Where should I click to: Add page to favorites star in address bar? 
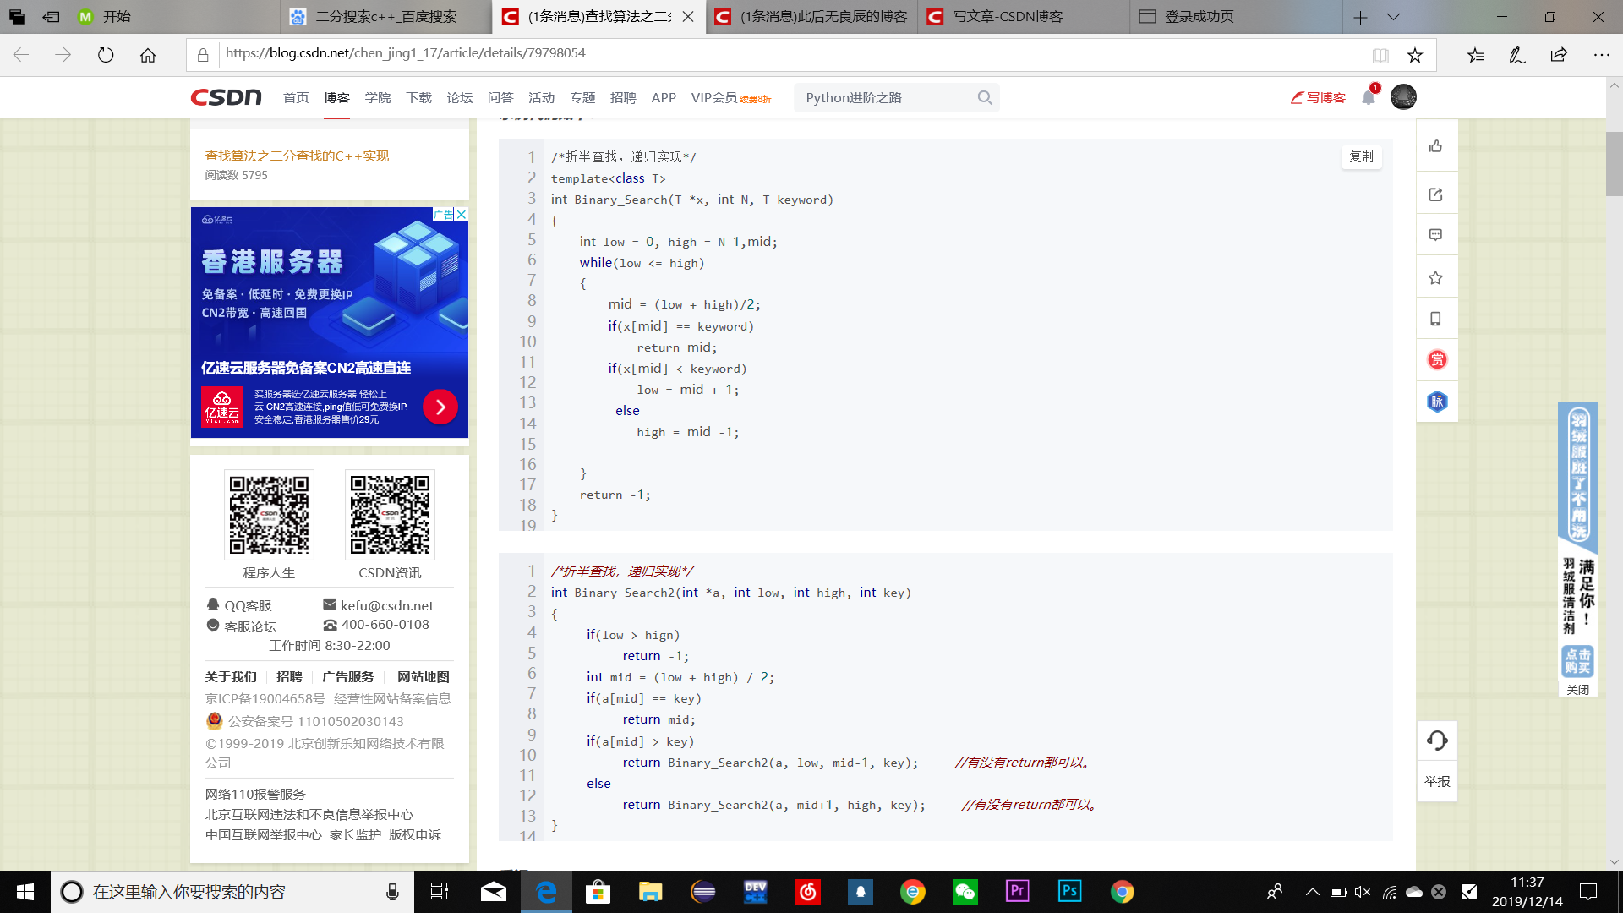[1415, 56]
